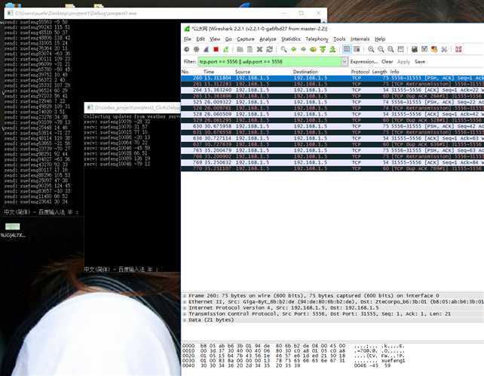Restart the current live capture
484x376 pixels.
[226, 49]
